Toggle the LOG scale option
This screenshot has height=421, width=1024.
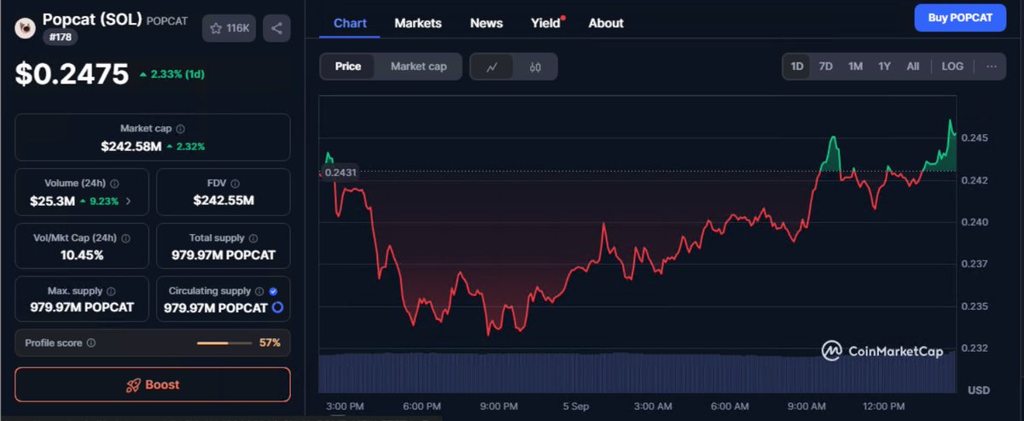coord(952,67)
